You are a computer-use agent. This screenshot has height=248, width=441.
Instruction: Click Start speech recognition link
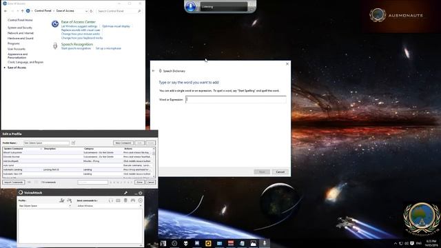76,48
